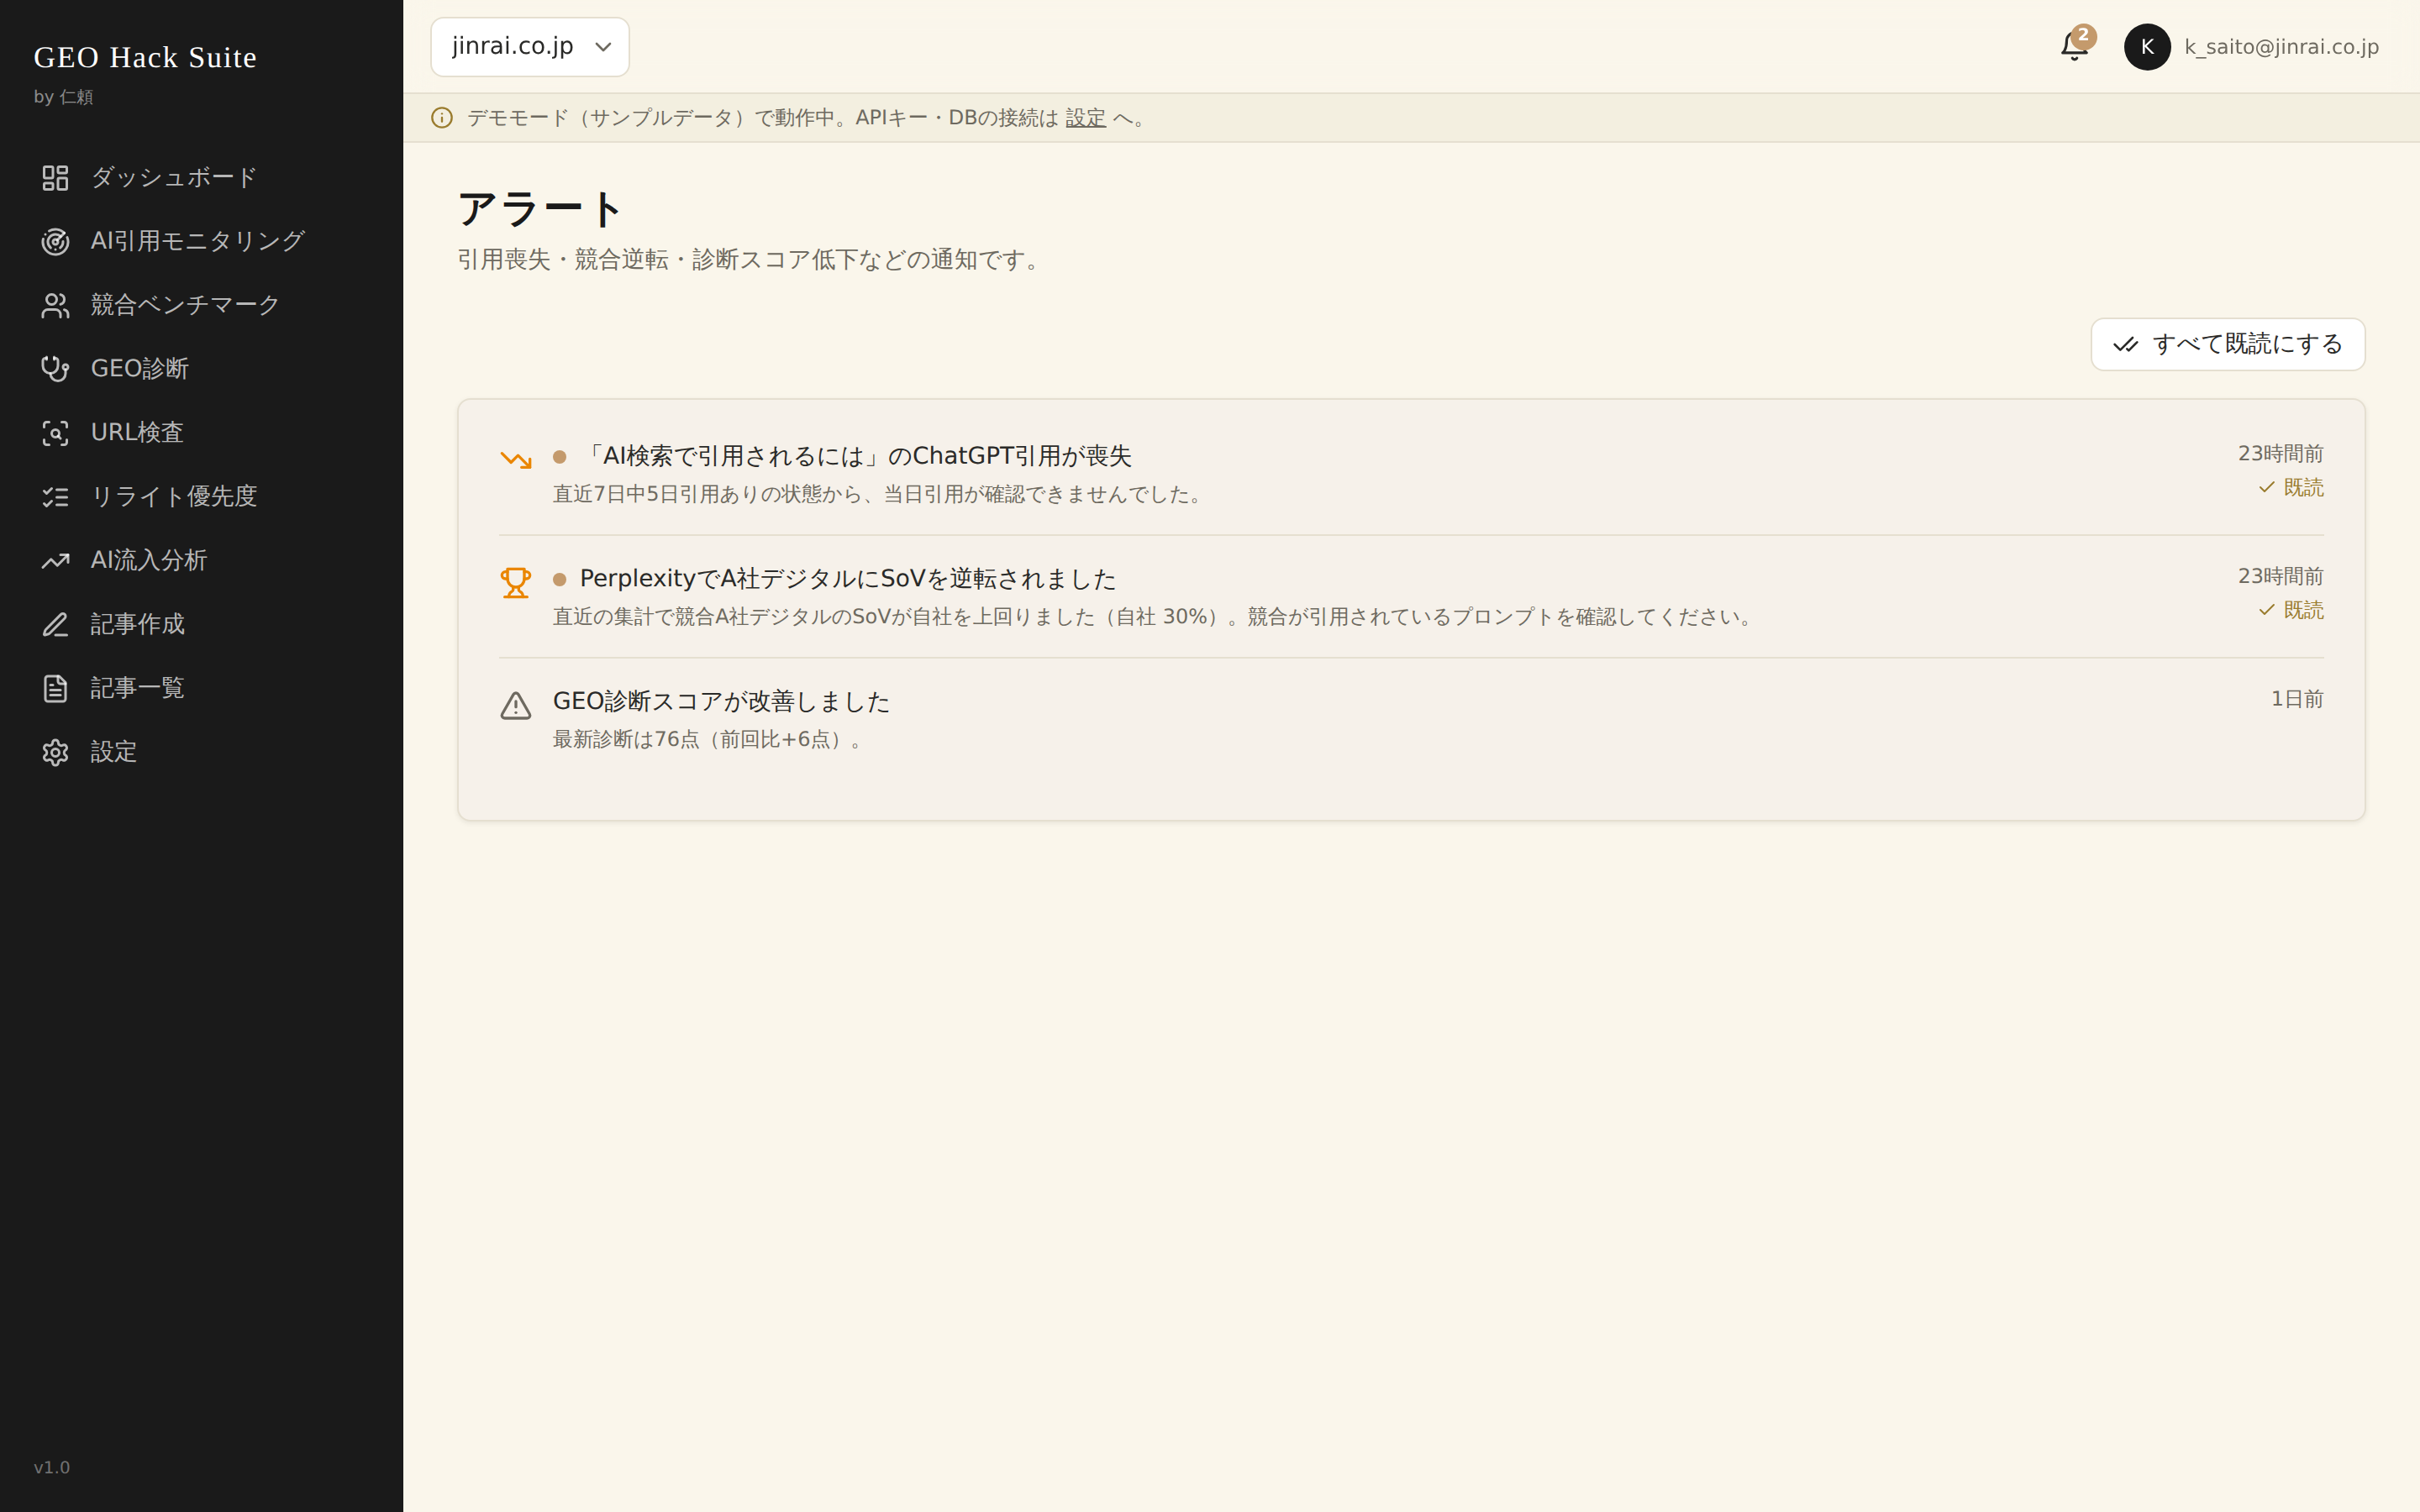This screenshot has width=2420, height=1512.
Task: Click the 競合ベンチマーク people icon
Action: (55, 306)
